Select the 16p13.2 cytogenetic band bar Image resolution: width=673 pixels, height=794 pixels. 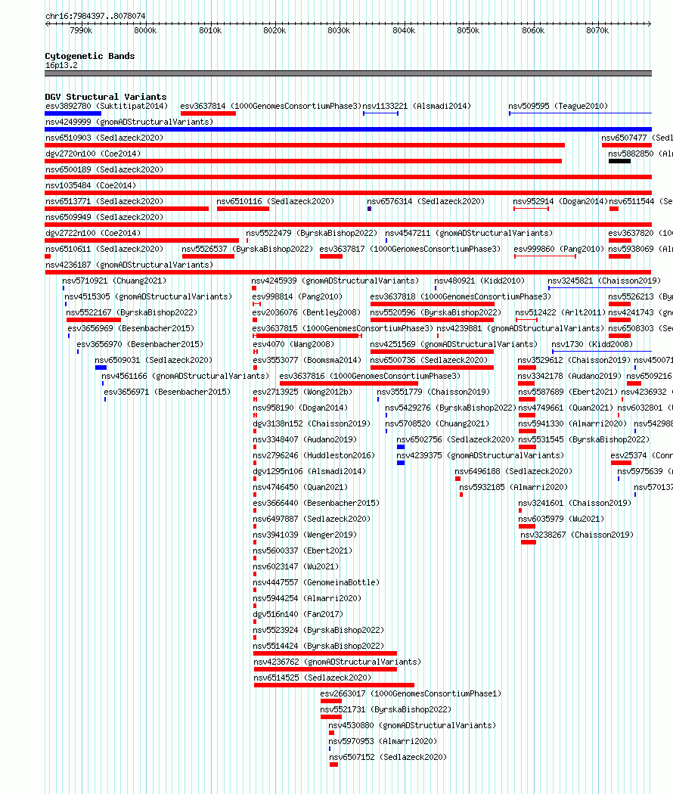(x=348, y=73)
